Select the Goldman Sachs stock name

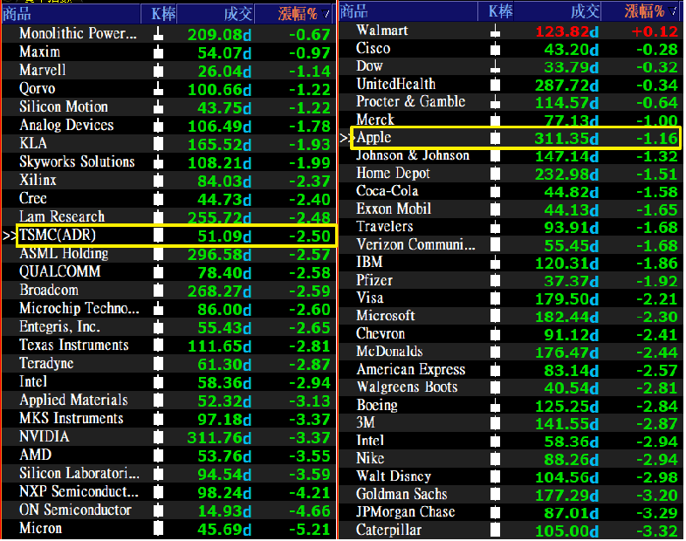point(400,494)
